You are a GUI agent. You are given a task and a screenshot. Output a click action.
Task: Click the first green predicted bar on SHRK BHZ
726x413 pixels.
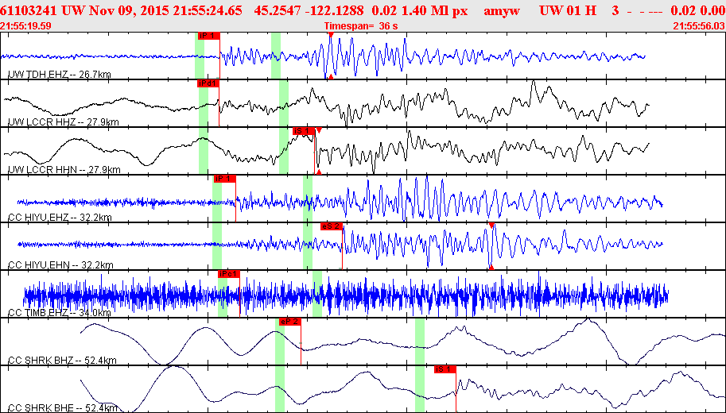[280, 342]
